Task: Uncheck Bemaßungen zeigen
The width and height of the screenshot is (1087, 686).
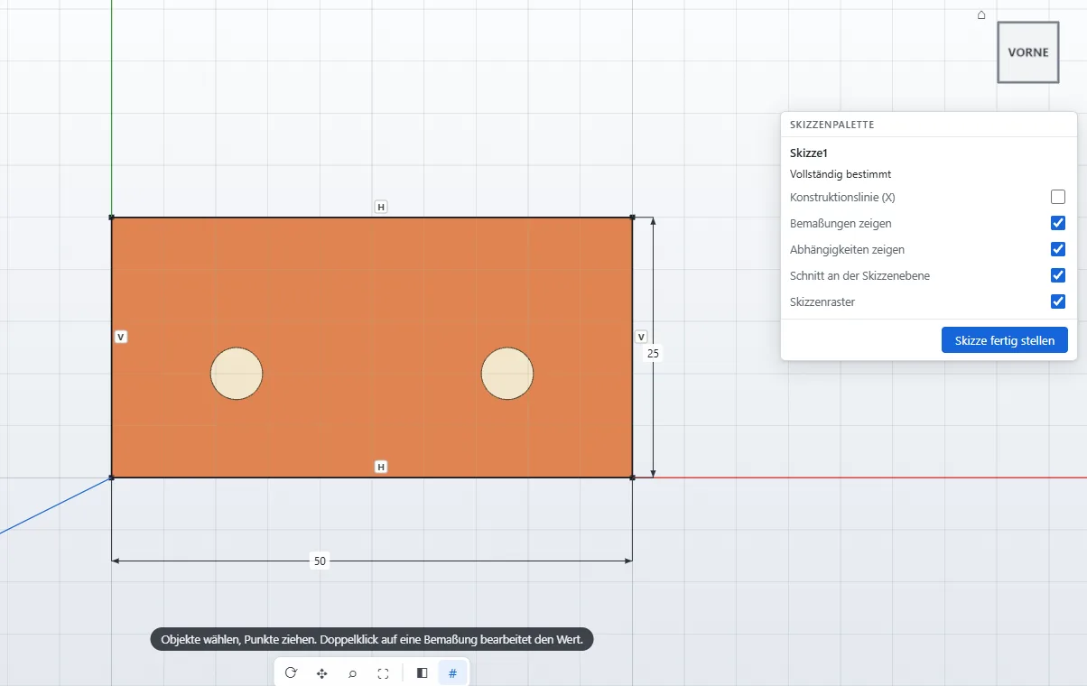Action: pyautogui.click(x=1058, y=223)
